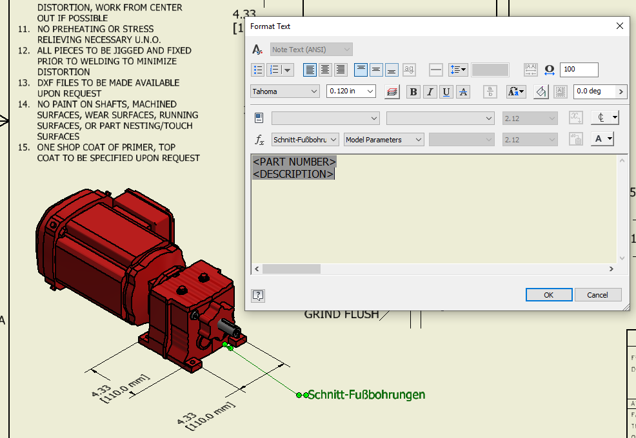The width and height of the screenshot is (636, 438).
Task: Toggle left justification off
Action: [x=310, y=70]
